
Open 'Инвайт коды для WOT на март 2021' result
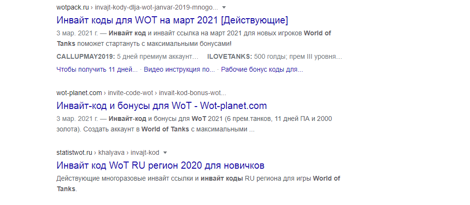click(x=172, y=21)
